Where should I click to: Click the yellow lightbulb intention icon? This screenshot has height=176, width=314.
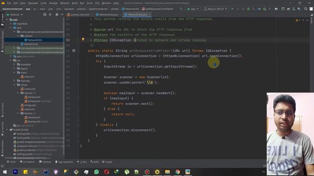(83, 39)
